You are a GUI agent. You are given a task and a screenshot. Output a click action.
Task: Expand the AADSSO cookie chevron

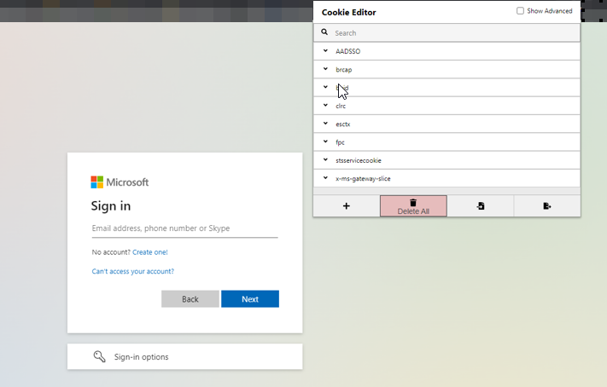[325, 50]
